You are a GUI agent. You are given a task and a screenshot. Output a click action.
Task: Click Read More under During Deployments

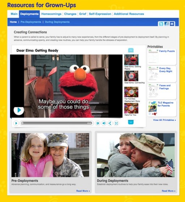[168, 191]
